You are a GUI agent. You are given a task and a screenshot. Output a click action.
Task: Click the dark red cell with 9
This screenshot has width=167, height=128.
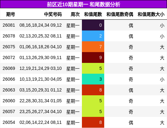pos(93,57)
